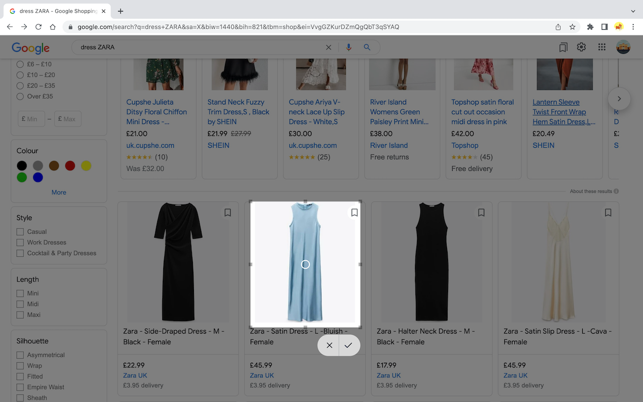643x402 pixels.
Task: Click the maximum price input field
Action: [68, 119]
